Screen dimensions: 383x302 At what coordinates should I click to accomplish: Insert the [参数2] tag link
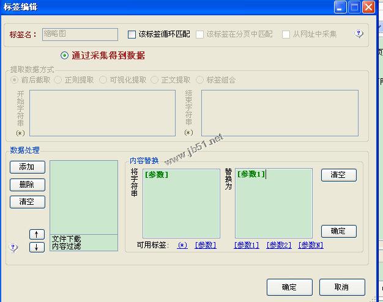(x=279, y=245)
